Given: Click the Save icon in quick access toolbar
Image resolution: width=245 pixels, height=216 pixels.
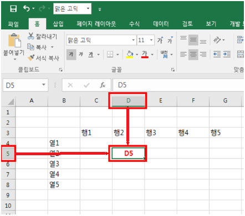Looking at the screenshot, I should click(13, 8).
